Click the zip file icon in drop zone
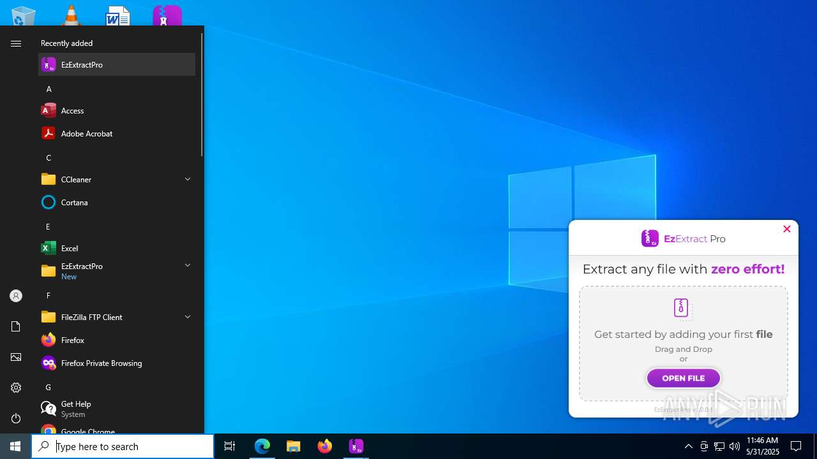817x459 pixels. 682,308
